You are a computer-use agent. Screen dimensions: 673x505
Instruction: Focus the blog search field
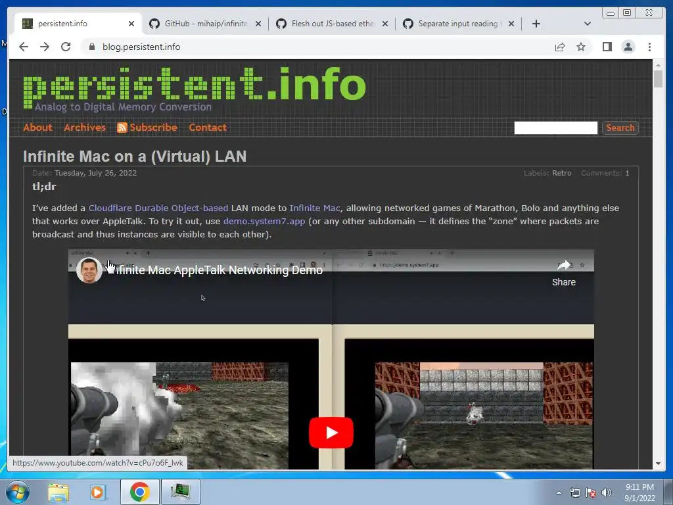tap(555, 128)
